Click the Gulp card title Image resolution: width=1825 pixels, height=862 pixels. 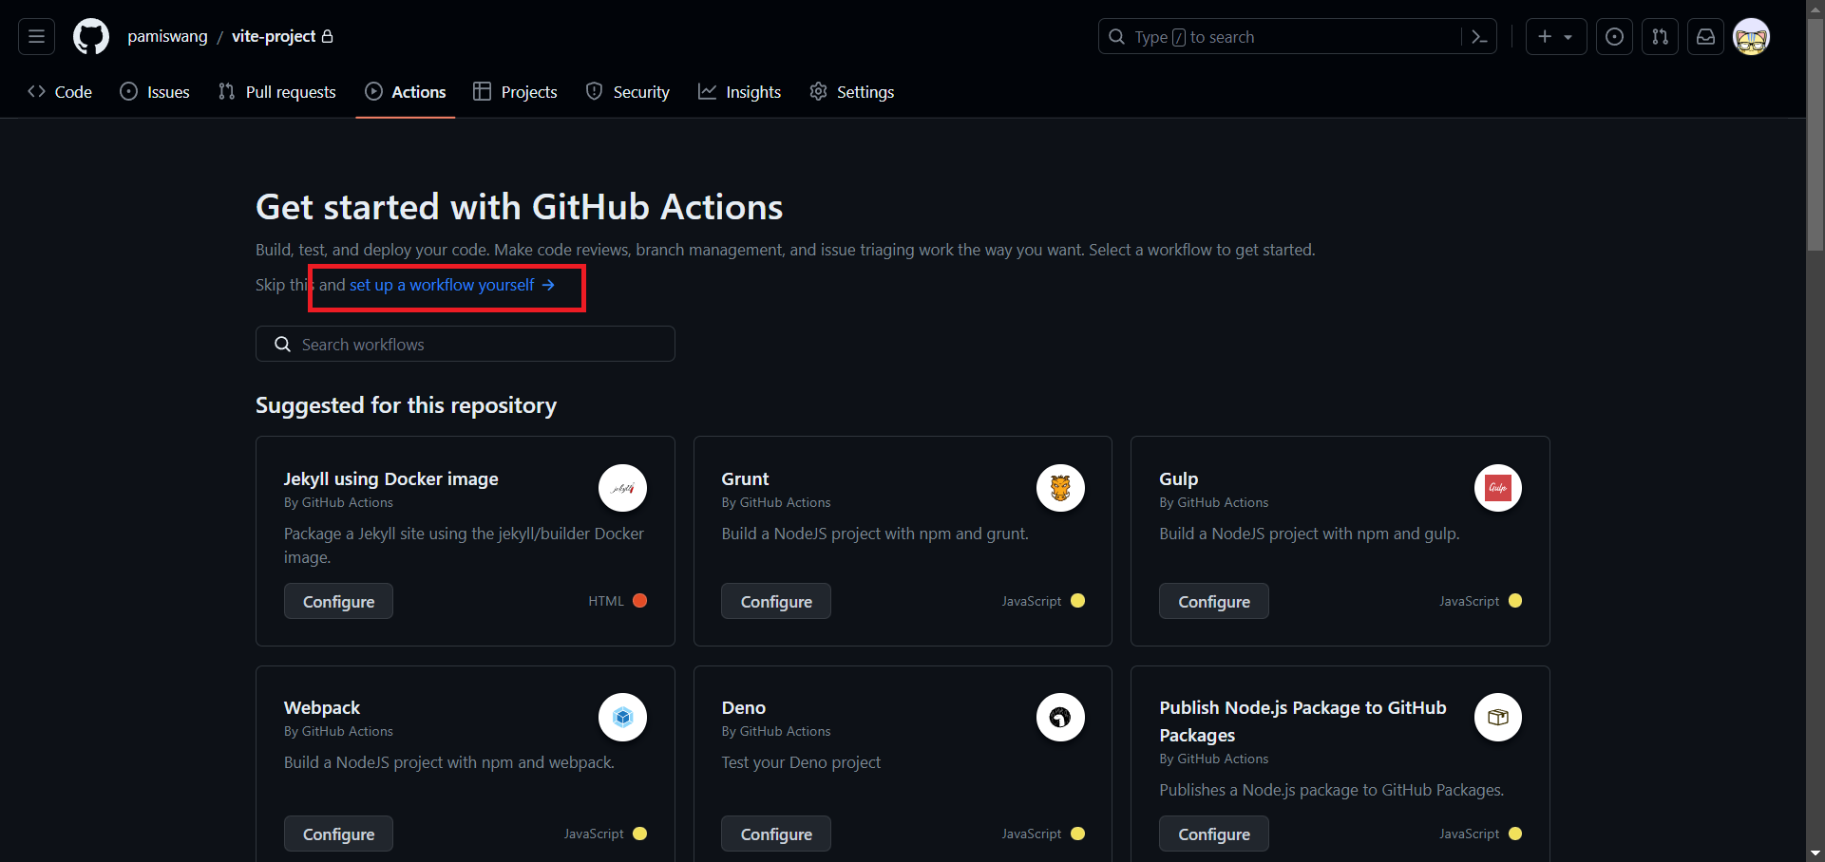[x=1178, y=478]
